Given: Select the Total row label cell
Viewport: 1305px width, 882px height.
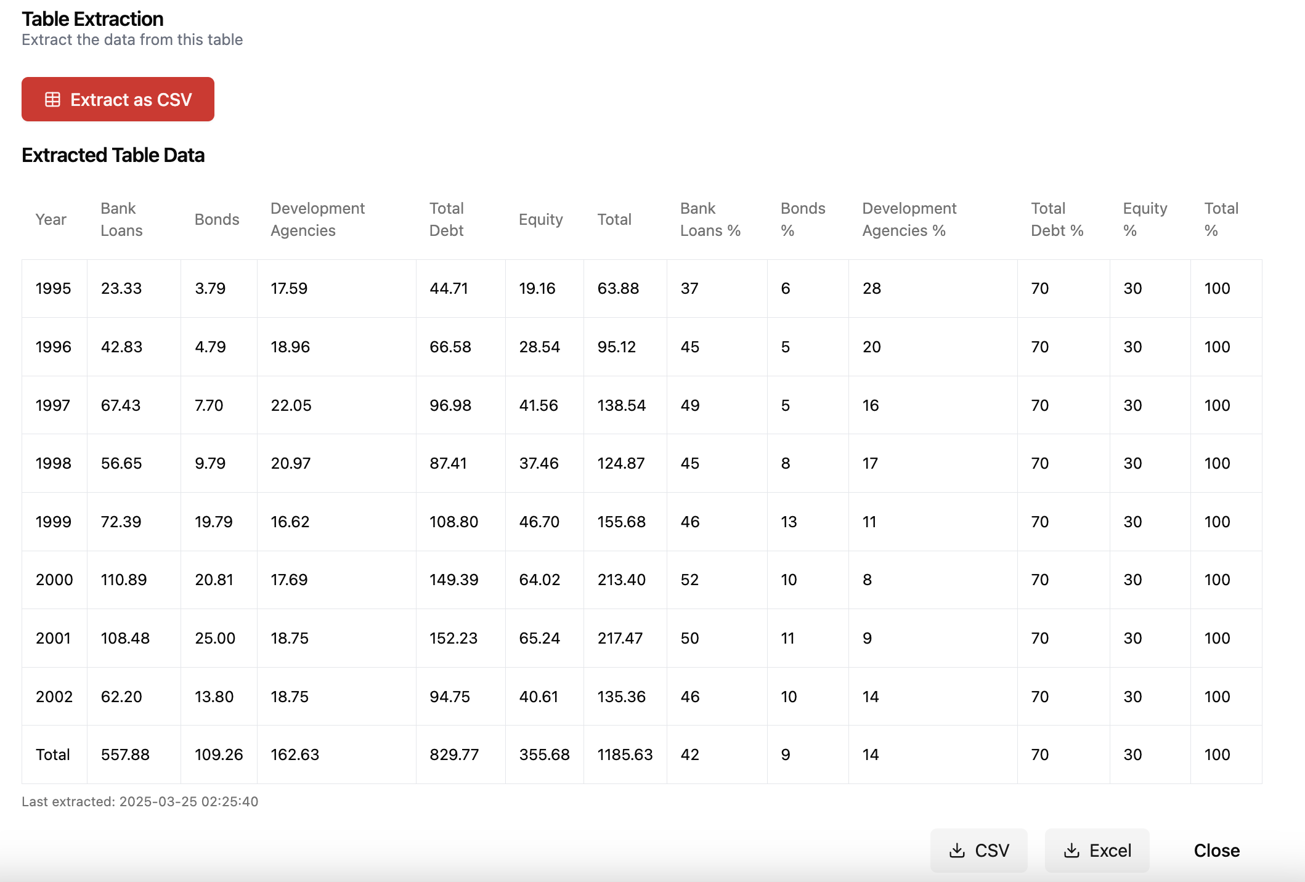Looking at the screenshot, I should click(54, 755).
